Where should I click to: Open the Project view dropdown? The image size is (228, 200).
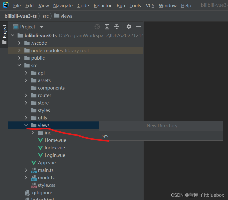[x=42, y=27]
